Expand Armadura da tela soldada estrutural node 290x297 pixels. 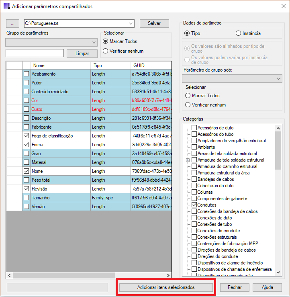[x=188, y=160]
